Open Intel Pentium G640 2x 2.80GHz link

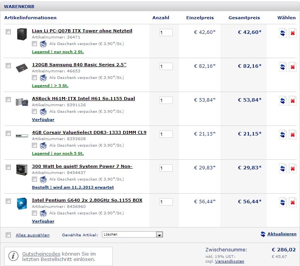(87, 200)
